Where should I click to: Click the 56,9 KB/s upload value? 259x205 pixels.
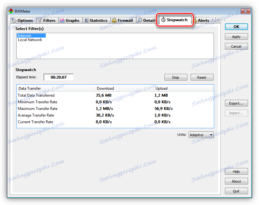(x=163, y=108)
